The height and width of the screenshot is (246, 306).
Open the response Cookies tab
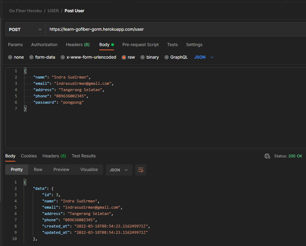click(29, 156)
